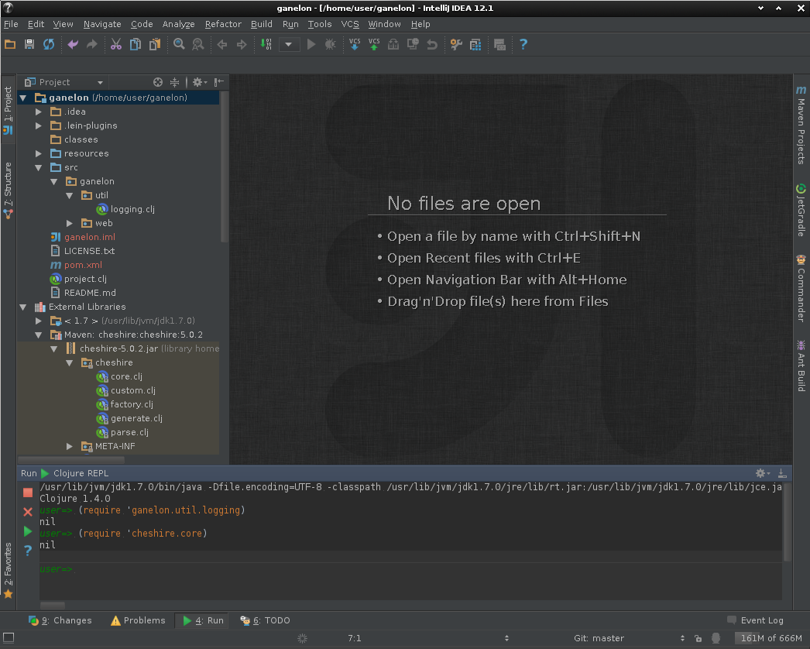Click the VCS Commit Changes icon
Image resolution: width=810 pixels, height=649 pixels.
point(374,45)
